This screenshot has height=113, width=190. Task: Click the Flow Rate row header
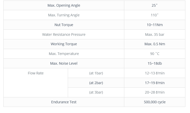[x=36, y=73]
